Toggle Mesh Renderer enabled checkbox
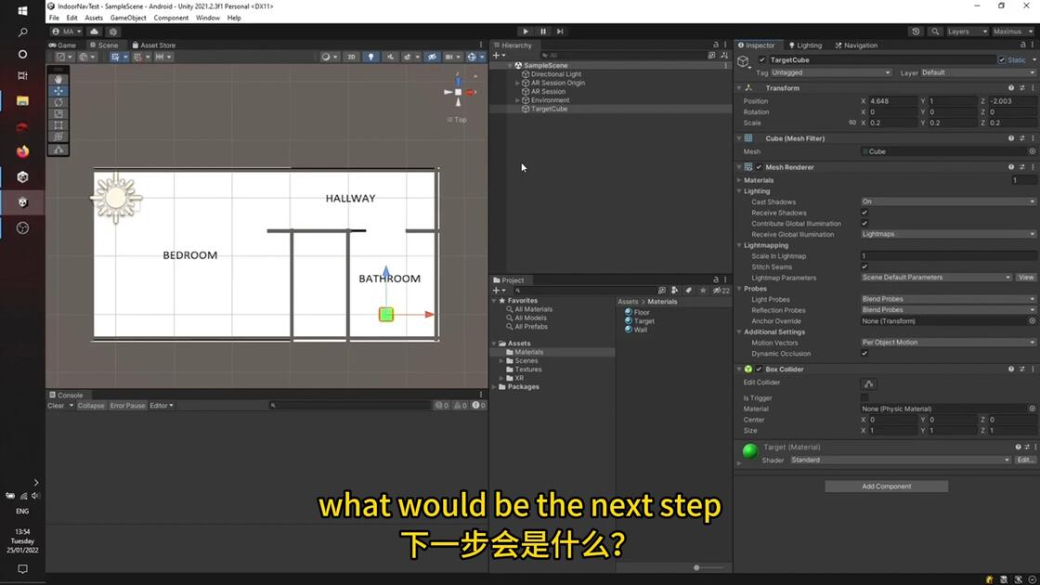The image size is (1040, 585). (759, 167)
